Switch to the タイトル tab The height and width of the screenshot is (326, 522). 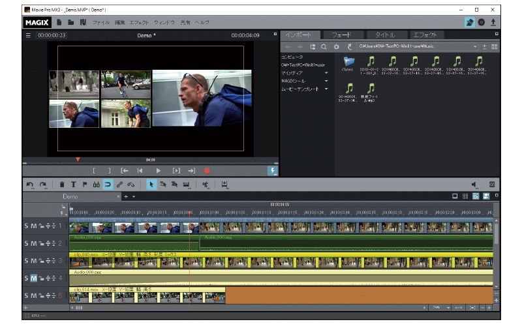386,35
